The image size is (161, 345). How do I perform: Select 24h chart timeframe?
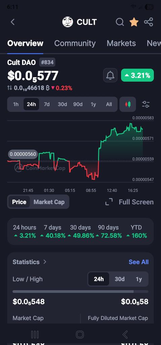click(31, 104)
